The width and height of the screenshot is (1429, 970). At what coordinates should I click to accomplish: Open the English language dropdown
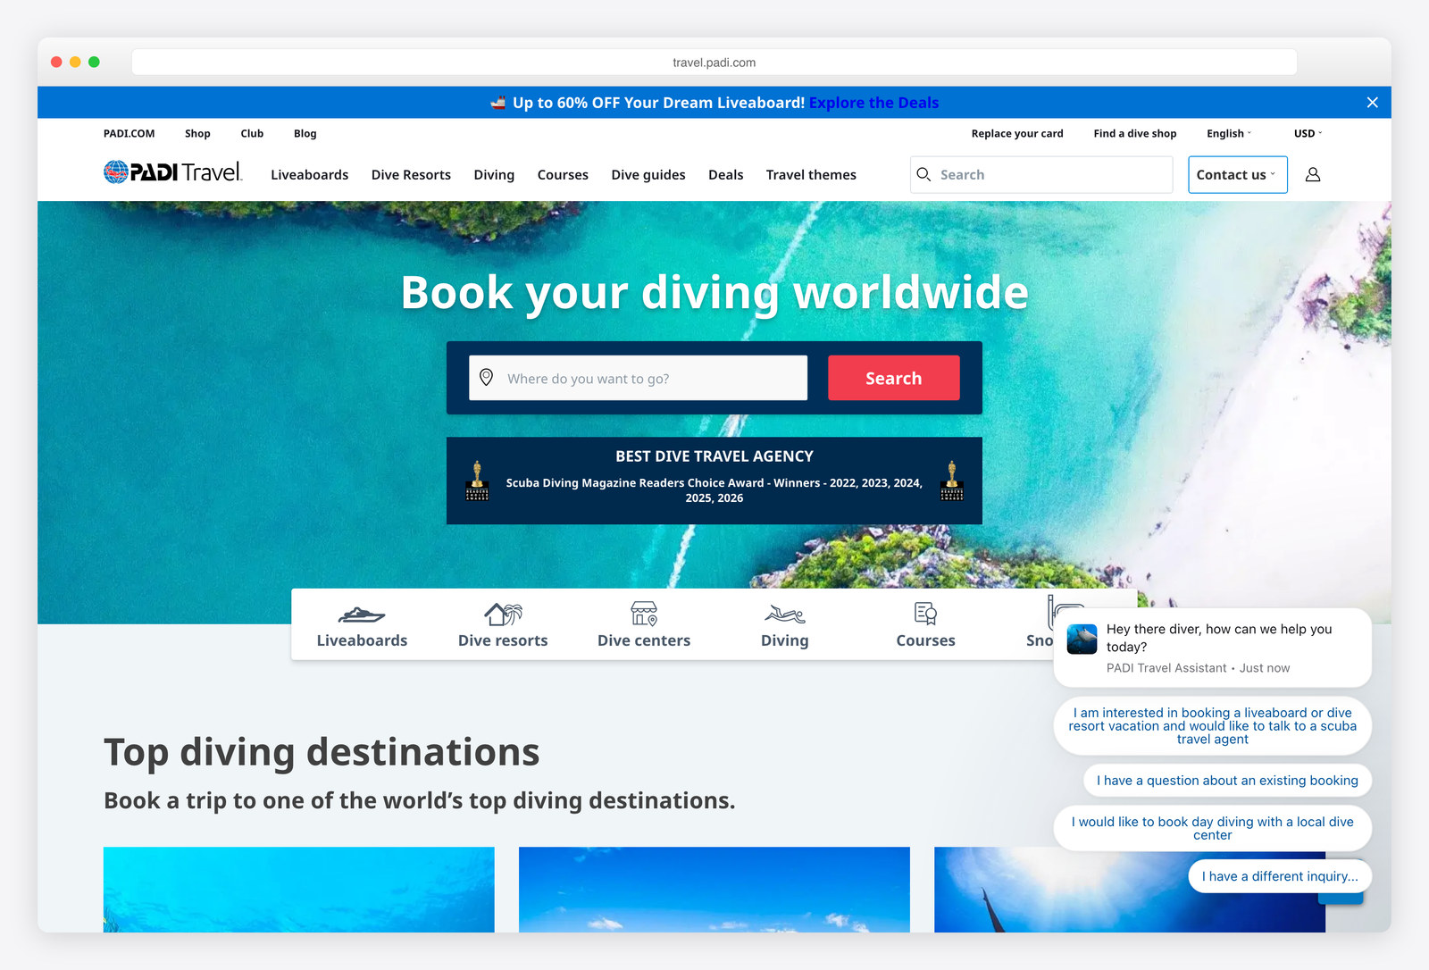(1229, 133)
